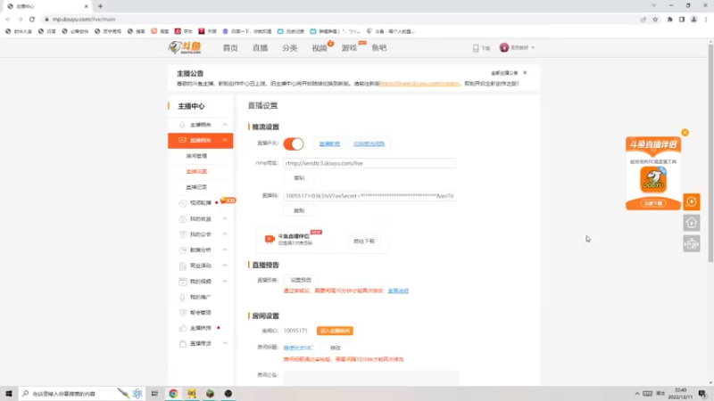Toggle the 直播开关 live stream switch
The image size is (714, 401).
[x=294, y=143]
